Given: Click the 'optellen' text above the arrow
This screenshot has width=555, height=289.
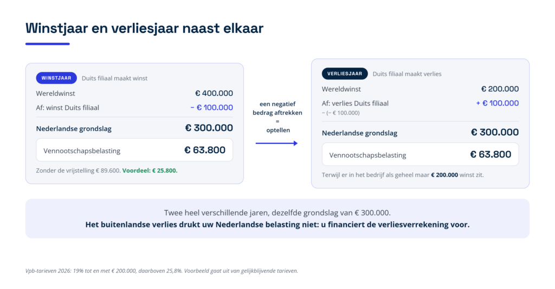Looking at the screenshot, I should tap(278, 130).
